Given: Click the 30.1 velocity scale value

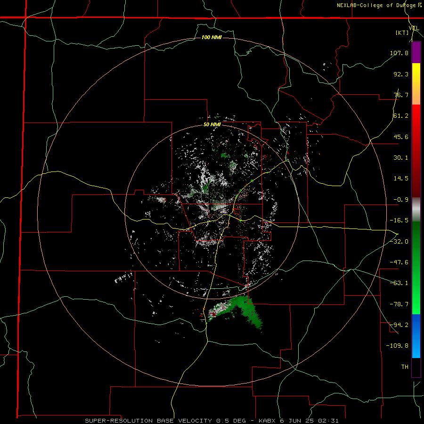Looking at the screenshot, I should (401, 158).
